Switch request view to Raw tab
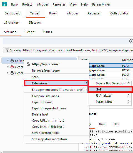Viewport: 133px width, 153px height. (x=102, y=124)
